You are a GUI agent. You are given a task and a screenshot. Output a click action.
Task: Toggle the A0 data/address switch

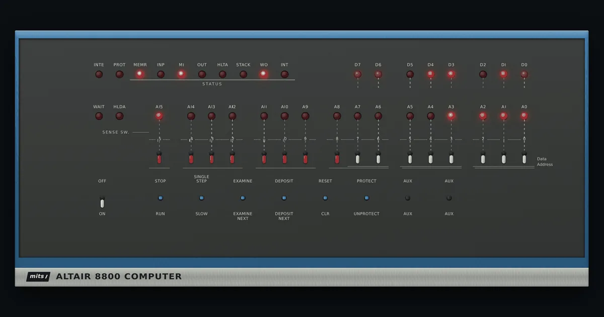pyautogui.click(x=524, y=158)
